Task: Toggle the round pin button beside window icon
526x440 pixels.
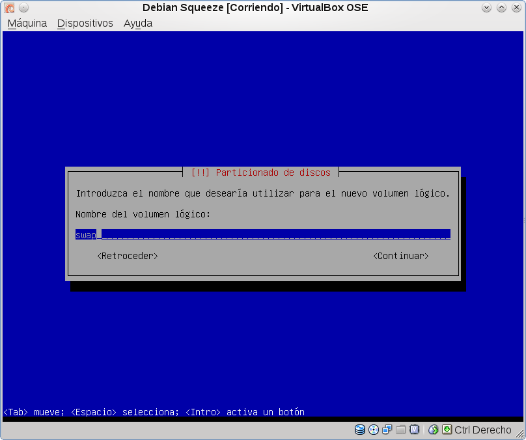Action: pyautogui.click(x=23, y=8)
